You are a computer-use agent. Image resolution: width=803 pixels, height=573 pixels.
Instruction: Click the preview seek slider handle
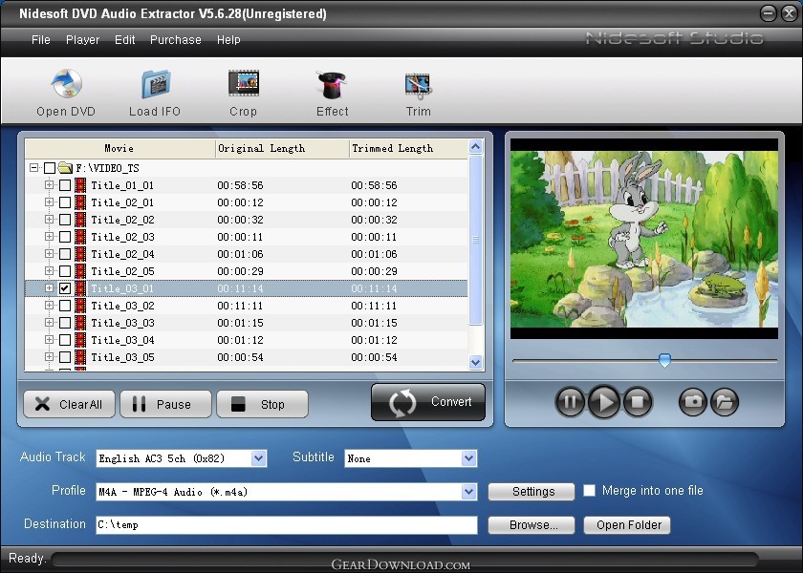664,360
